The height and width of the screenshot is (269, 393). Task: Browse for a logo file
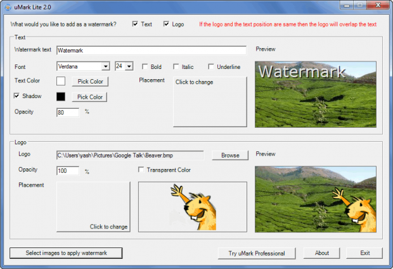pos(230,154)
